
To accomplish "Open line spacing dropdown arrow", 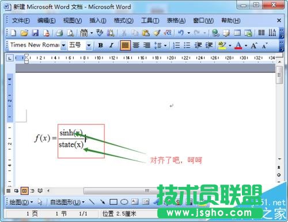I will (x=165, y=45).
